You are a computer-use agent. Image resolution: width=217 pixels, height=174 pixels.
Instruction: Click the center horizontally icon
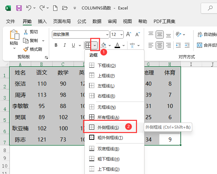point(160,45)
